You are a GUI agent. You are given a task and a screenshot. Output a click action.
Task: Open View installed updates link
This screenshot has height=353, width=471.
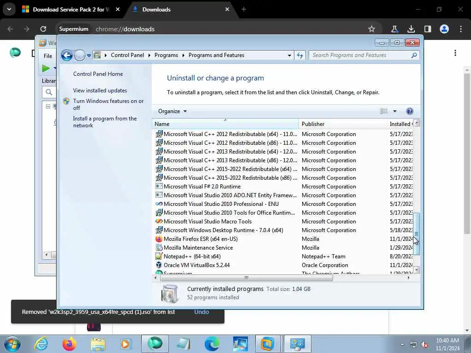(100, 91)
